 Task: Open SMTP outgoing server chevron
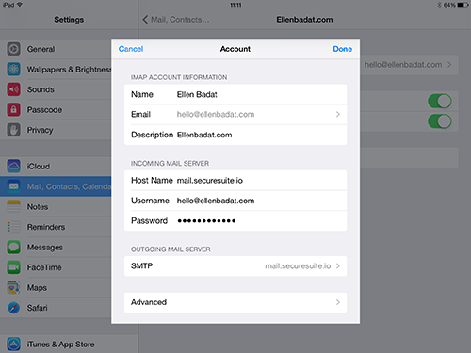[338, 265]
